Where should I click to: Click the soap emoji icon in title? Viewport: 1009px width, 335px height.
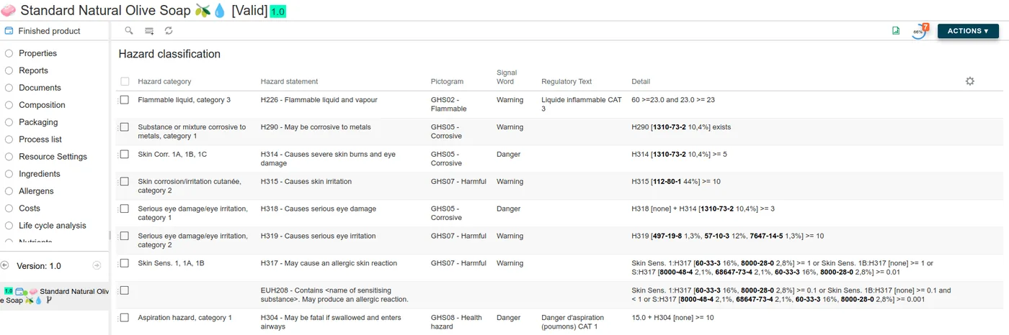(x=9, y=11)
